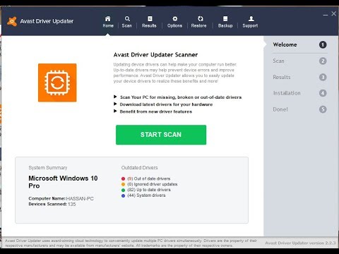Viewport: 339px width, 254px height.
Task: Click 'Download latest drivers for your hardware' bullet
Action: (x=166, y=104)
